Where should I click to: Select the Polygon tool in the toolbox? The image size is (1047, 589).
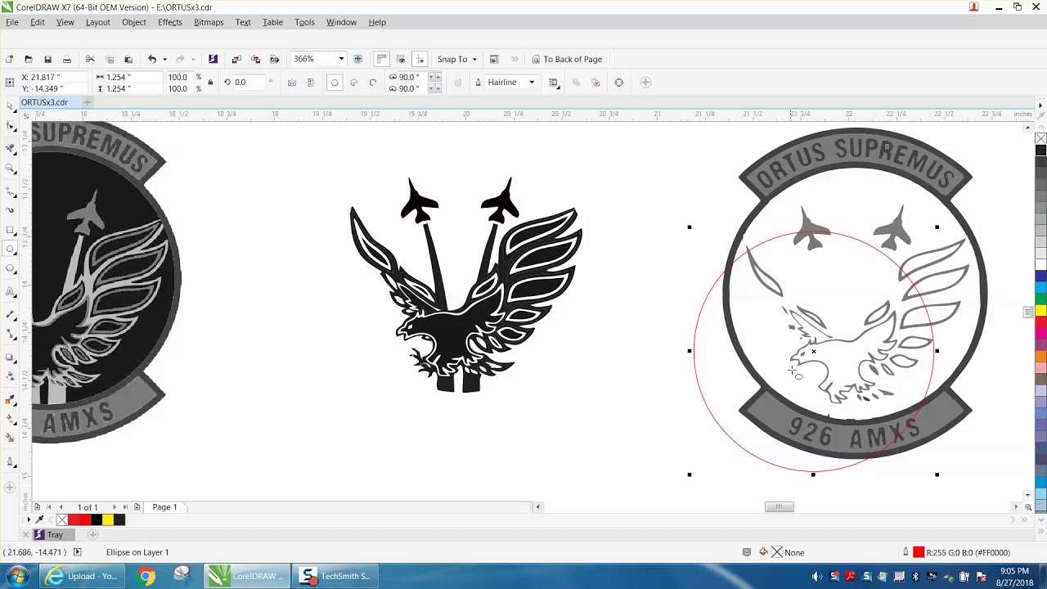(10, 270)
